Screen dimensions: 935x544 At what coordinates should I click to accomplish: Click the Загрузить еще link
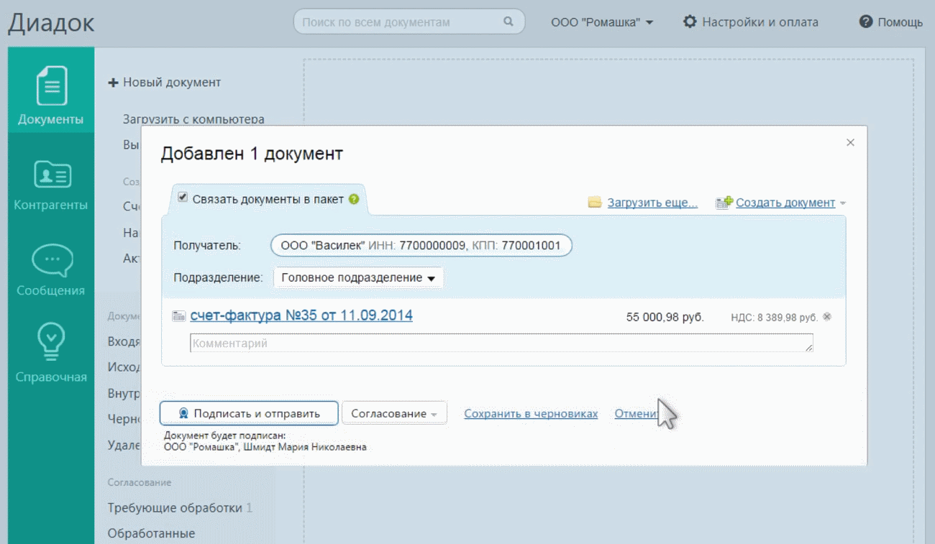pos(652,203)
